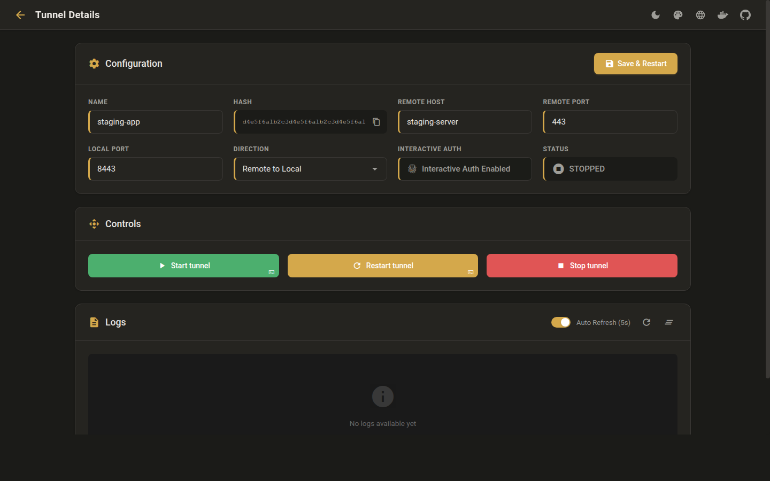Edit the Name field staging-app
This screenshot has height=481, width=770.
[x=156, y=122]
